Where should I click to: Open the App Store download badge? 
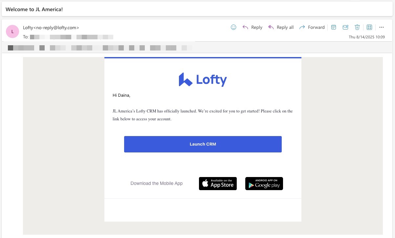218,184
